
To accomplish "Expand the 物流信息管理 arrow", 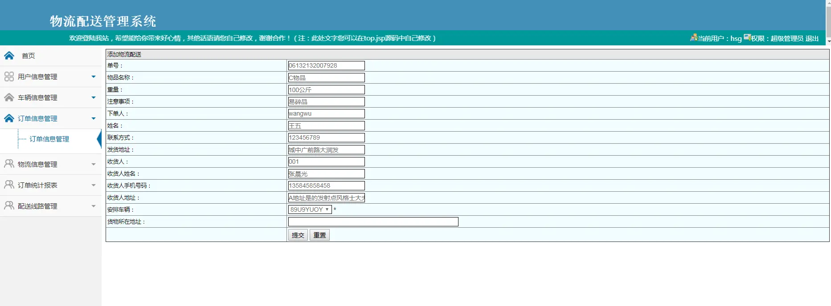I will [x=94, y=164].
